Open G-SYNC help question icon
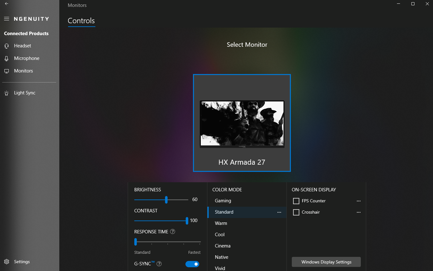433x271 pixels. [159, 264]
